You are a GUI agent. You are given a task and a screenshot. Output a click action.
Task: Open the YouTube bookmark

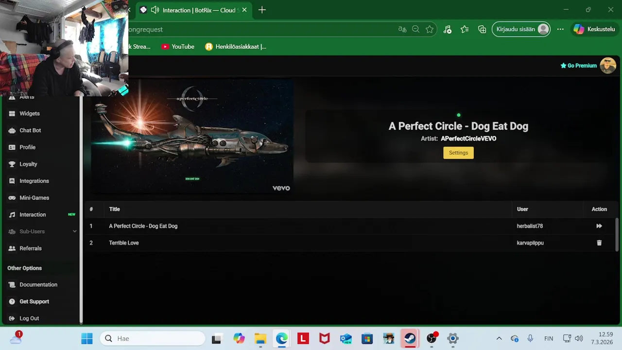coord(178,47)
